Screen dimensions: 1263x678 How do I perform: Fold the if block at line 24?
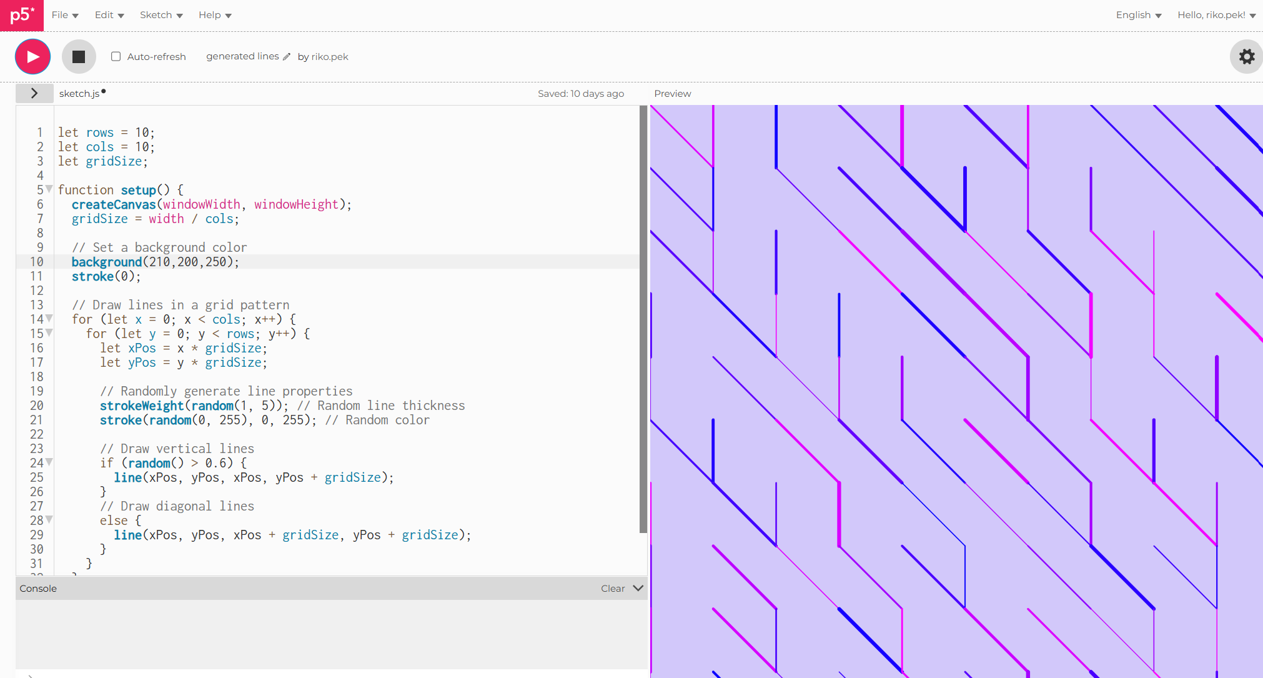tap(49, 462)
